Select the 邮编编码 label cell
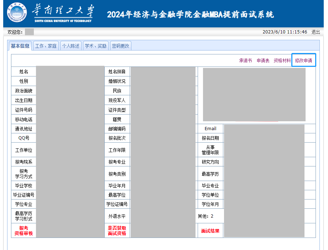This screenshot has height=250, width=328. tap(117, 129)
